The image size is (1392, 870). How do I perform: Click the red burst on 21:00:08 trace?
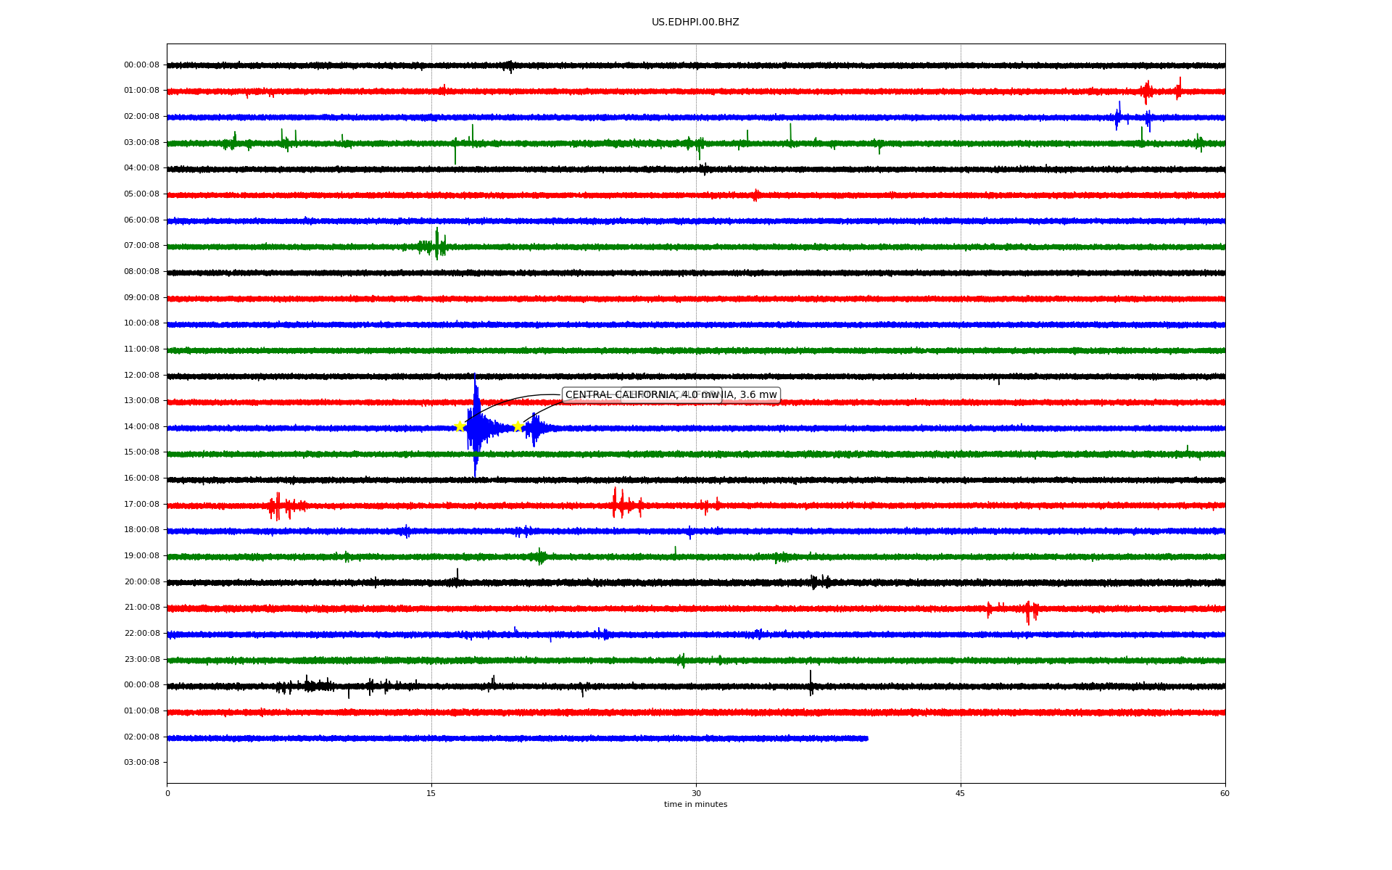pyautogui.click(x=1028, y=610)
